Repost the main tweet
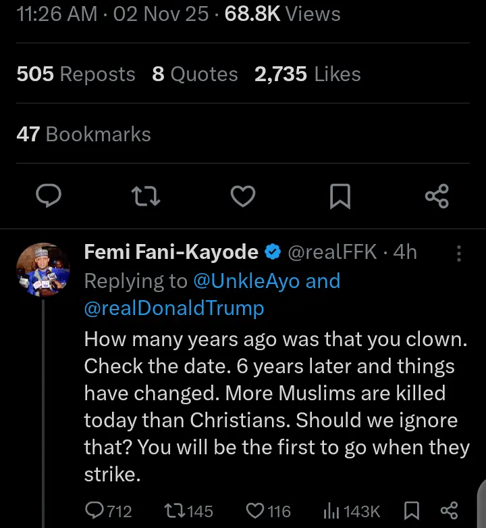 click(144, 197)
